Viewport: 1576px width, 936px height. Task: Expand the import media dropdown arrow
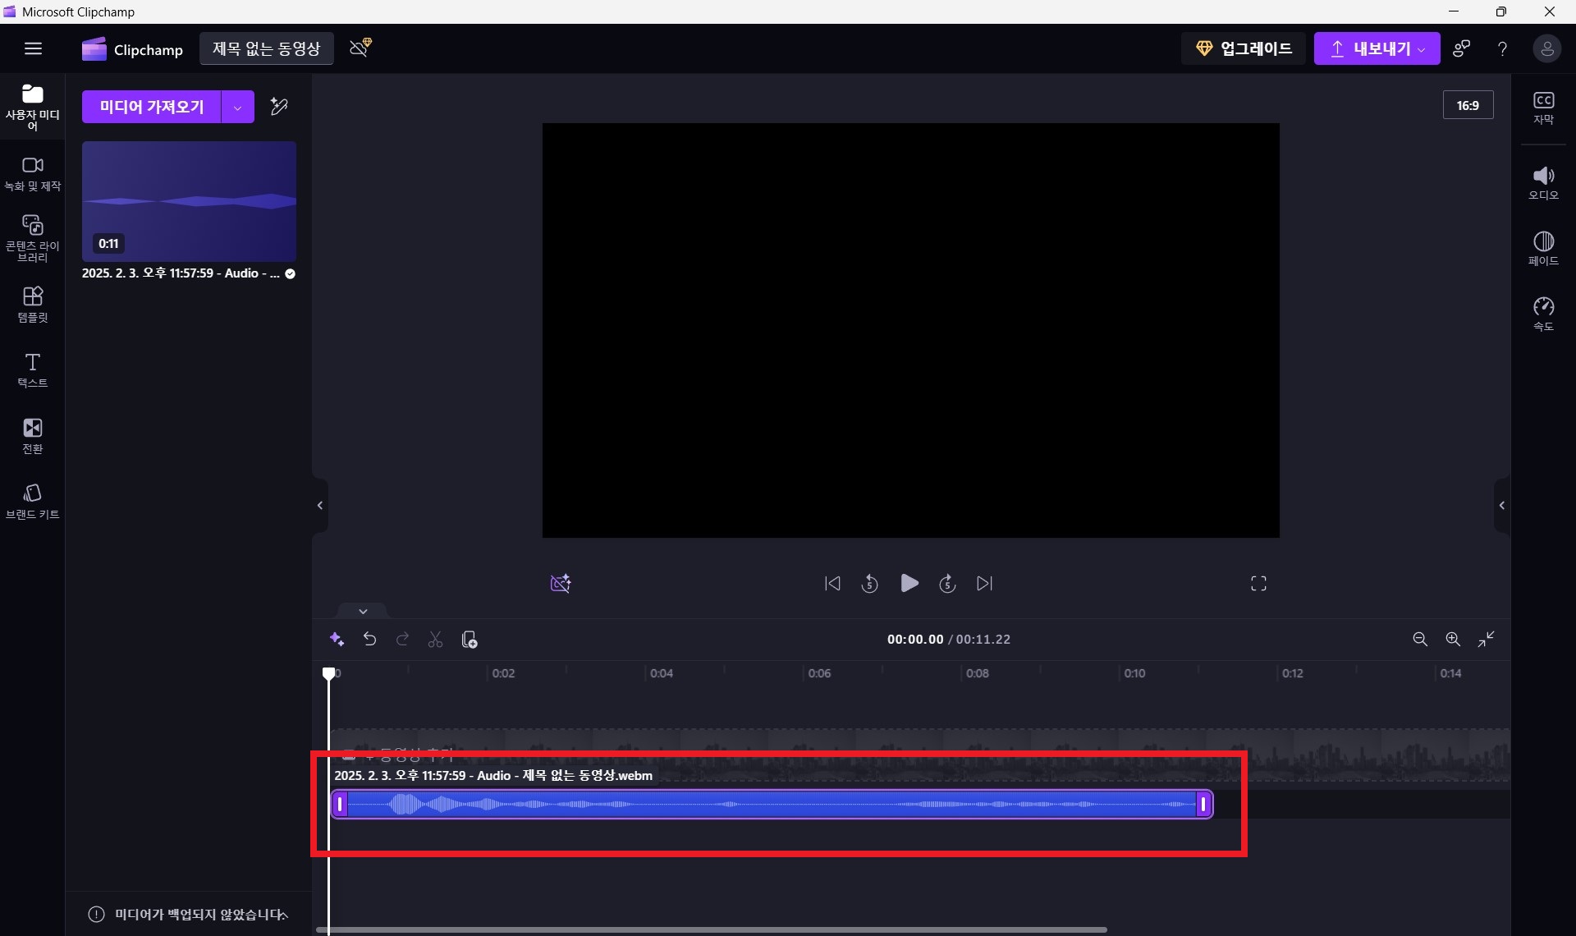238,107
